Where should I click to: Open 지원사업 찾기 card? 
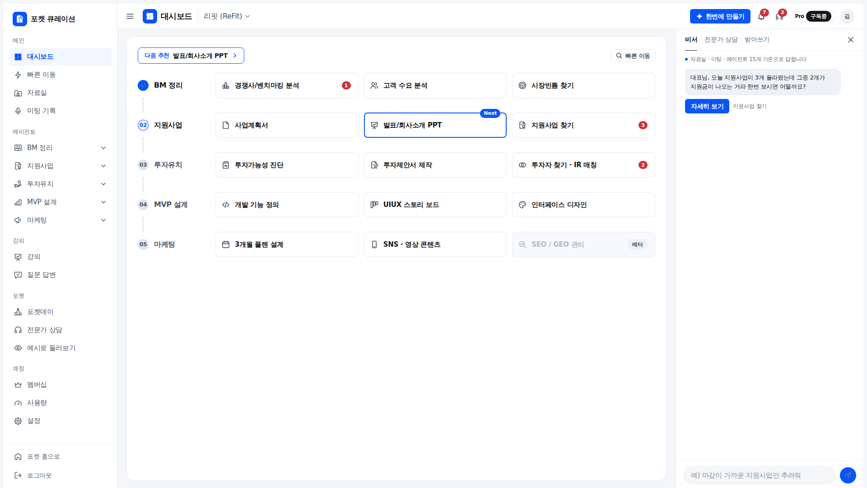(583, 125)
